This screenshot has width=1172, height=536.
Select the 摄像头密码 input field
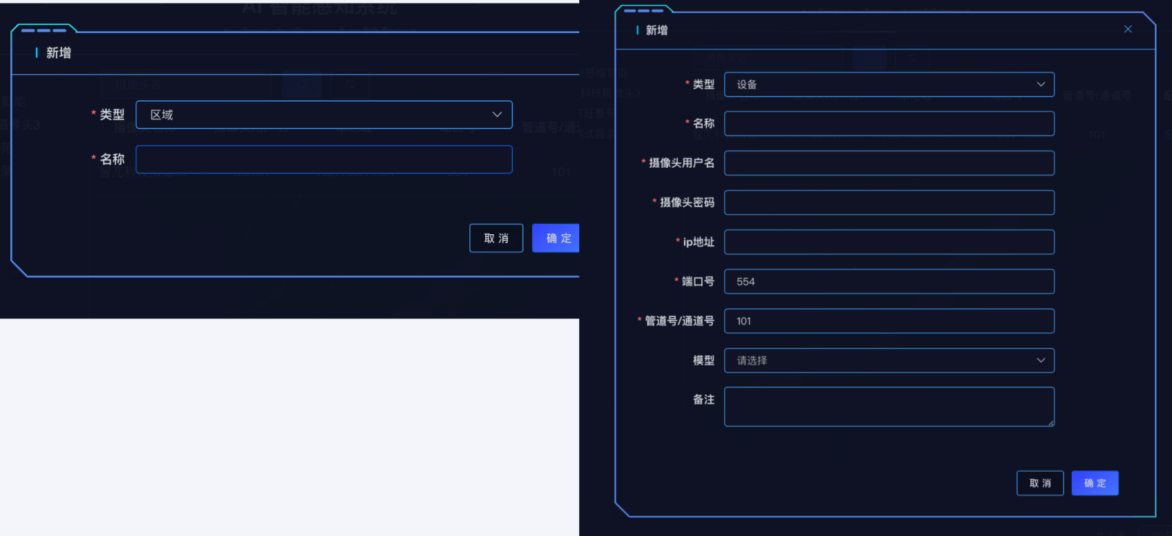(x=889, y=202)
